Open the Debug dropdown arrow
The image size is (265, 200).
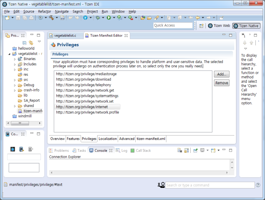[x=103, y=17]
